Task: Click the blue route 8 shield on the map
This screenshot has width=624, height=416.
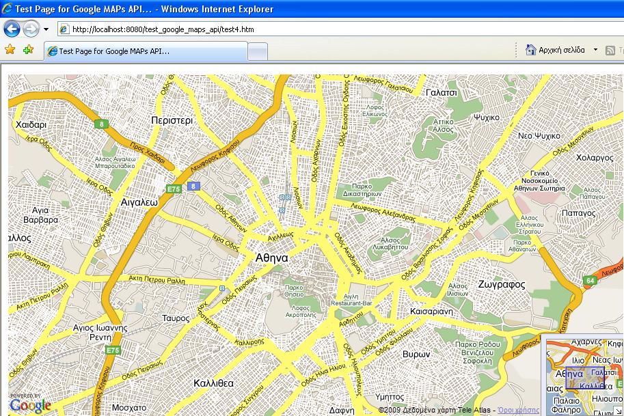Action: (x=193, y=186)
